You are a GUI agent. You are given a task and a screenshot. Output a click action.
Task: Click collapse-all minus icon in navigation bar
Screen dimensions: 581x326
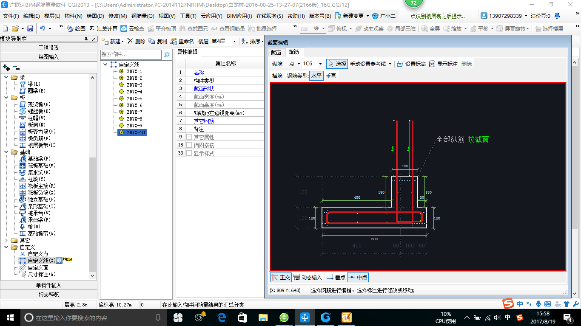[x=16, y=67]
